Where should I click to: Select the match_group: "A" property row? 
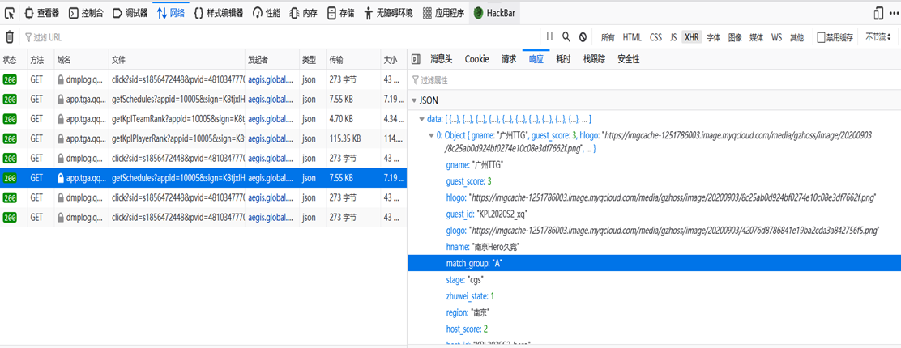[654, 263]
